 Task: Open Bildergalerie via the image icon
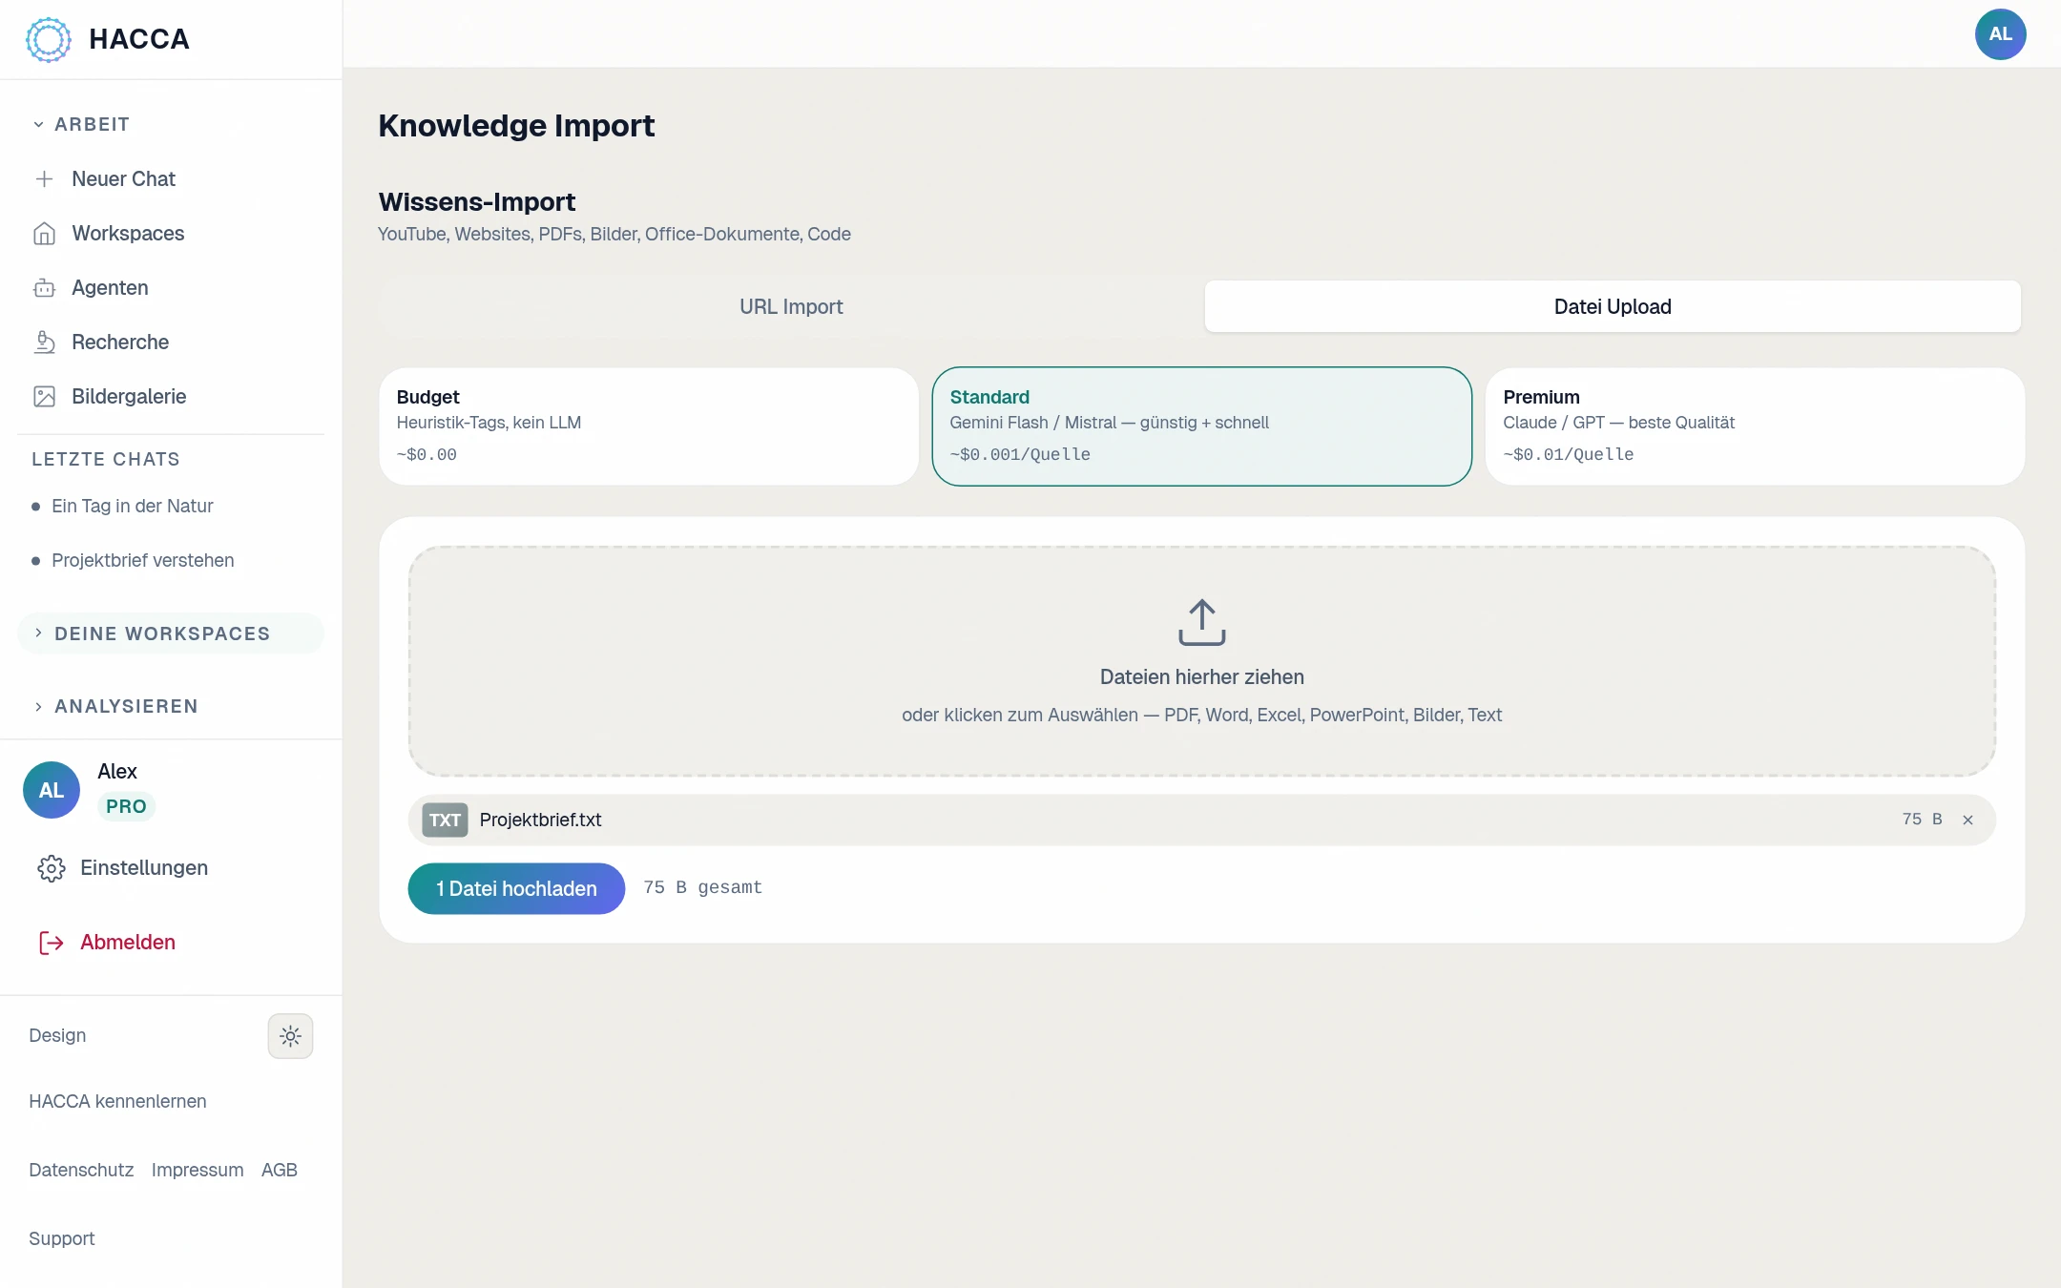pyautogui.click(x=44, y=397)
